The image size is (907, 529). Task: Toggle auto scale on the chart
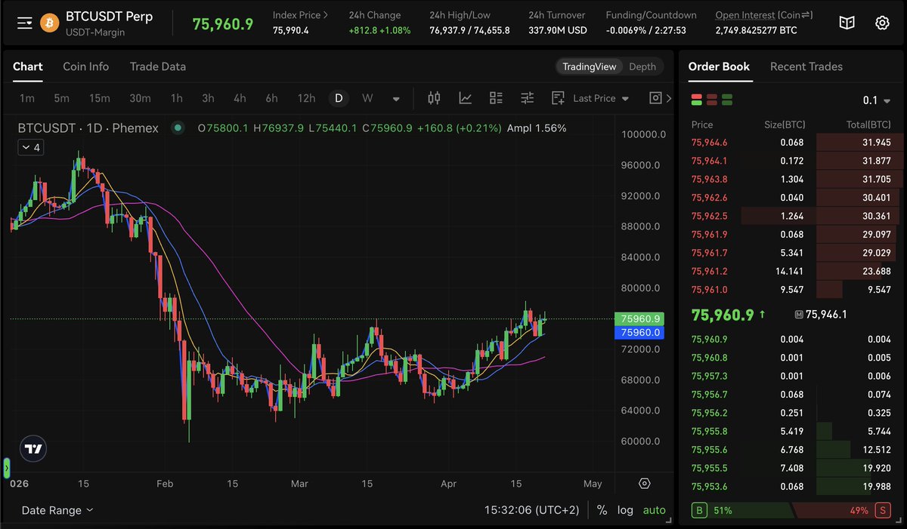pos(655,510)
